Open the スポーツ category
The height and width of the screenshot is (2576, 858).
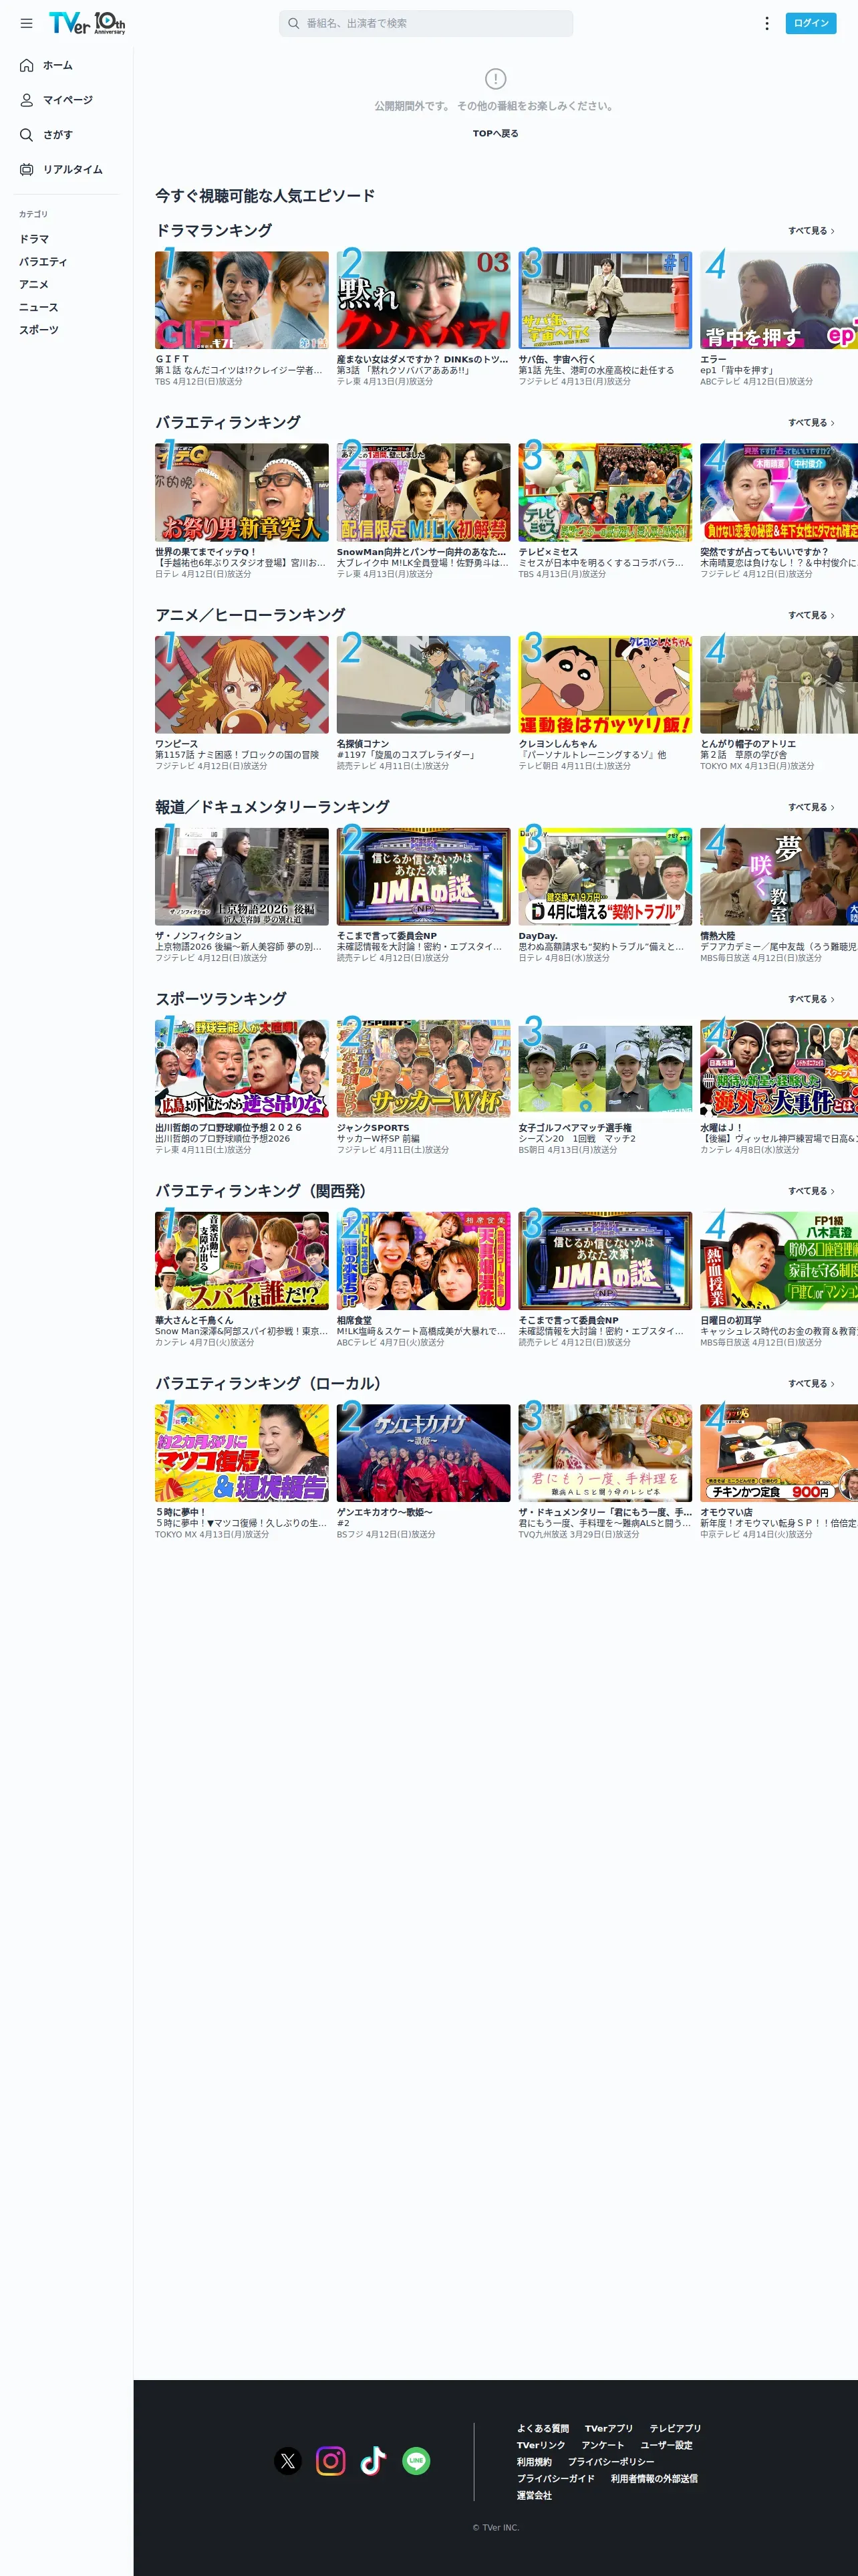click(x=39, y=330)
